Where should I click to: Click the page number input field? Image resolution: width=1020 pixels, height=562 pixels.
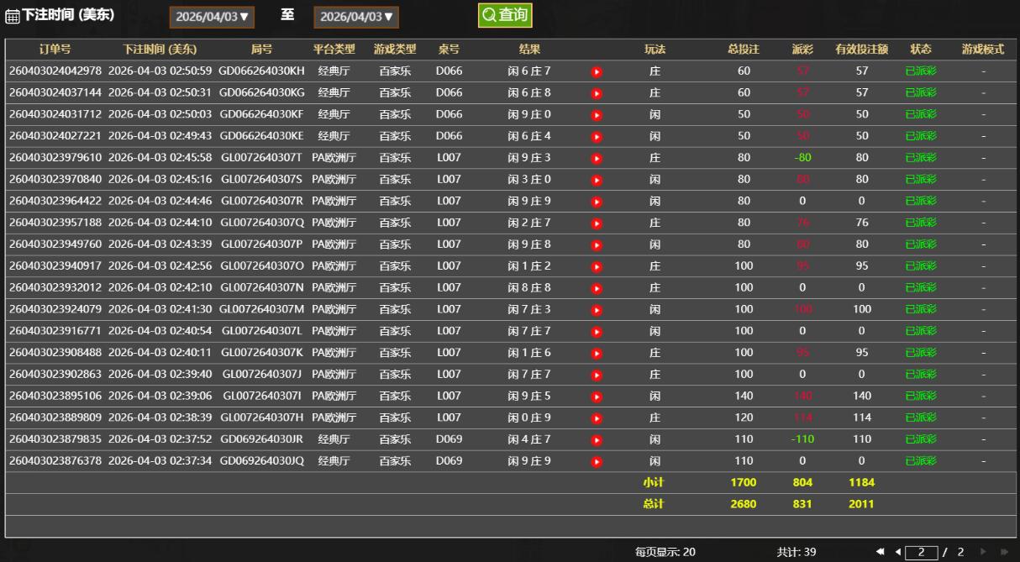(922, 552)
